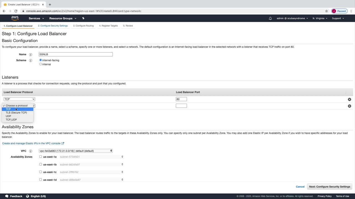The width and height of the screenshot is (355, 199).
Task: Click the browser forward arrow
Action: [x=10, y=11]
